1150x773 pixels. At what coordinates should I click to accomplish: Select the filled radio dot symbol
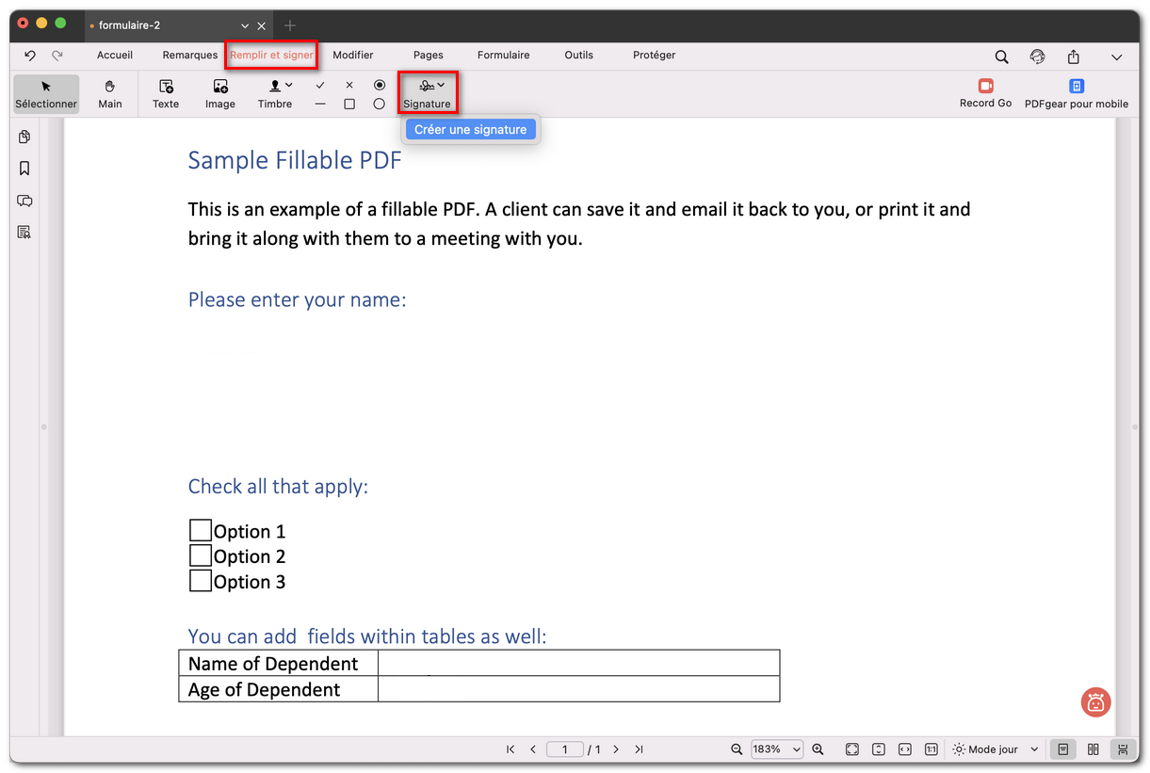click(x=380, y=85)
